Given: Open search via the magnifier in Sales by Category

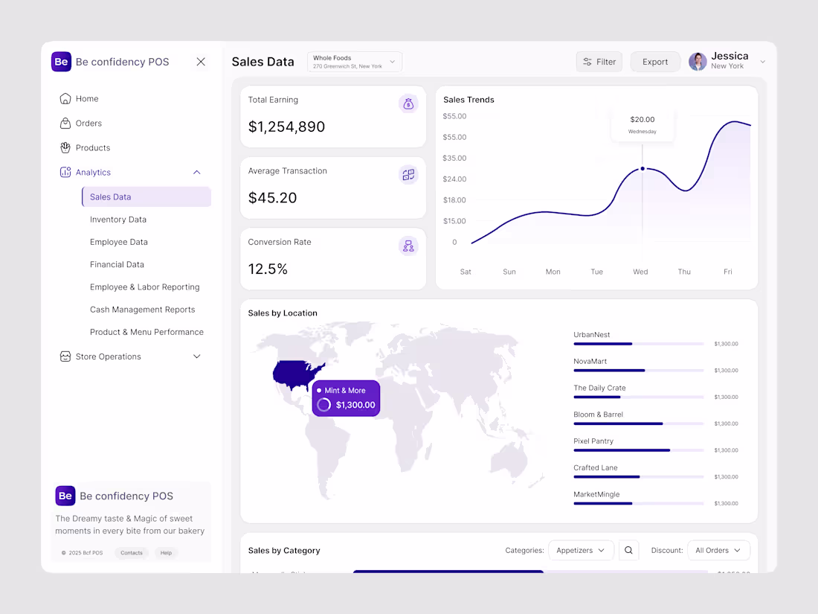Looking at the screenshot, I should (628, 550).
